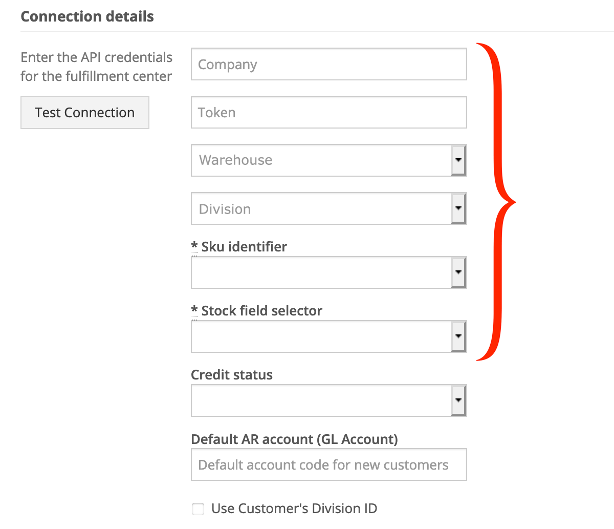Image resolution: width=614 pixels, height=529 pixels.
Task: Click the Stock field selector asterisk
Action: (x=194, y=311)
